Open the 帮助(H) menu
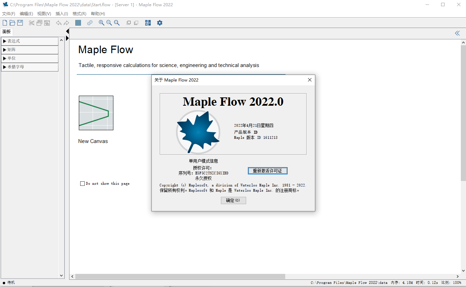The image size is (466, 287). (x=98, y=14)
